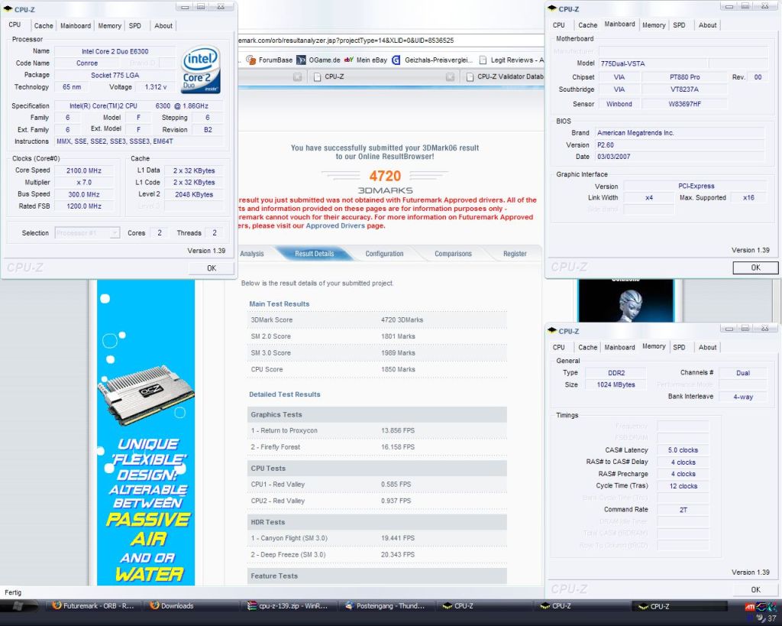Click OK in the DDR2 memory CPU-Z window
This screenshot has height=626, width=782.
tap(755, 589)
